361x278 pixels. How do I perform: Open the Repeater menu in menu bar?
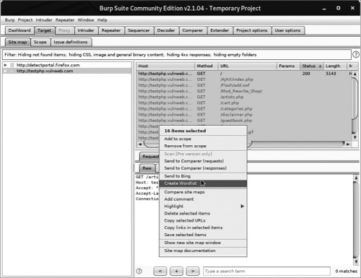[x=65, y=20]
